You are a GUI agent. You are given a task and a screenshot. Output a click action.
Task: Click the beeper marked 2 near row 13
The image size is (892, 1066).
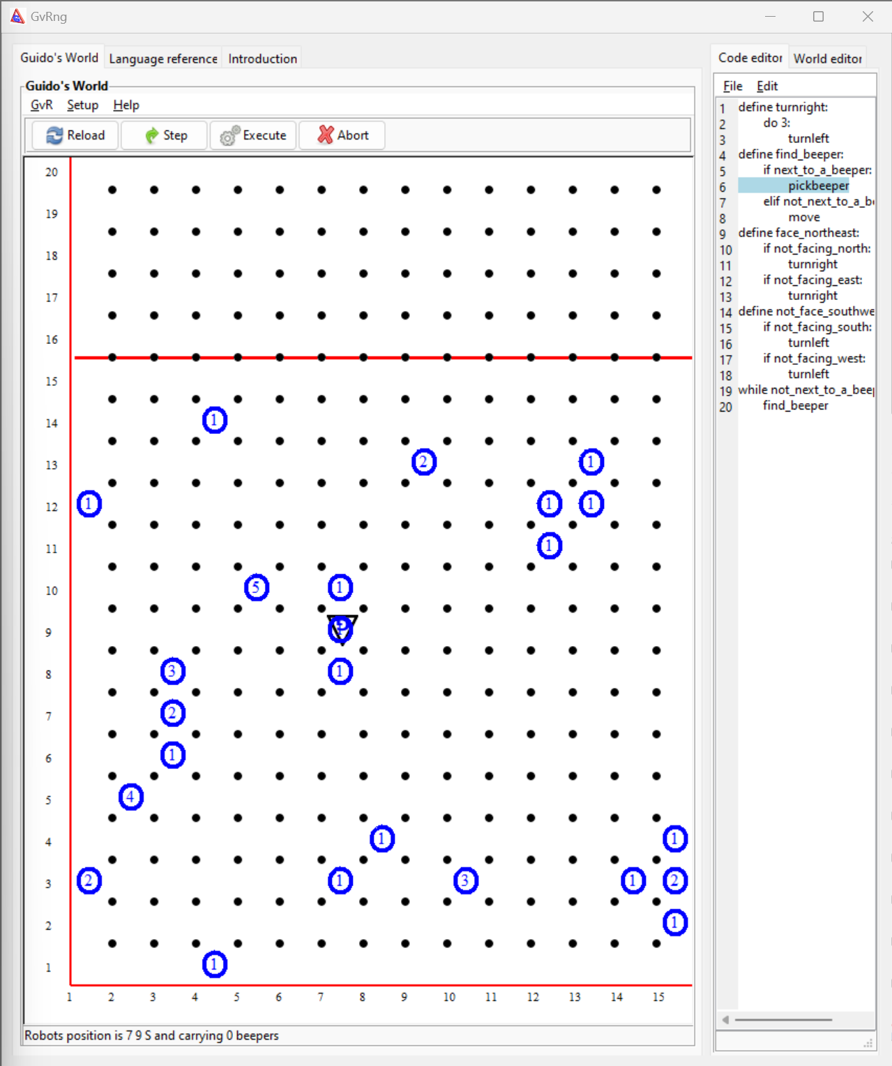tap(423, 461)
